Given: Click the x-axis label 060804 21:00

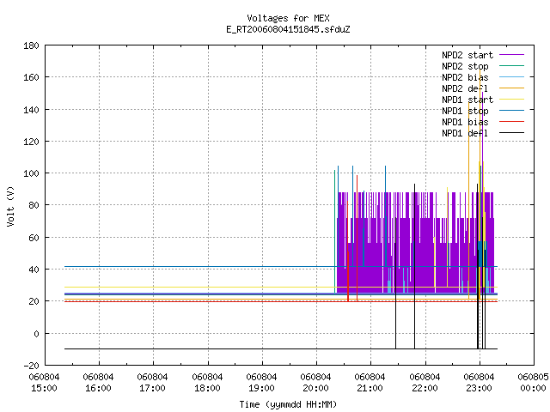Looking at the screenshot, I should click(x=370, y=383).
